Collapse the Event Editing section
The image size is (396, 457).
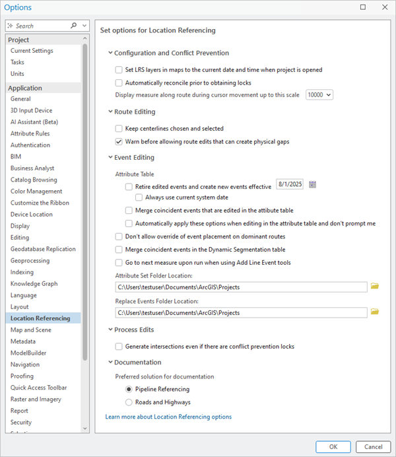[x=110, y=157]
